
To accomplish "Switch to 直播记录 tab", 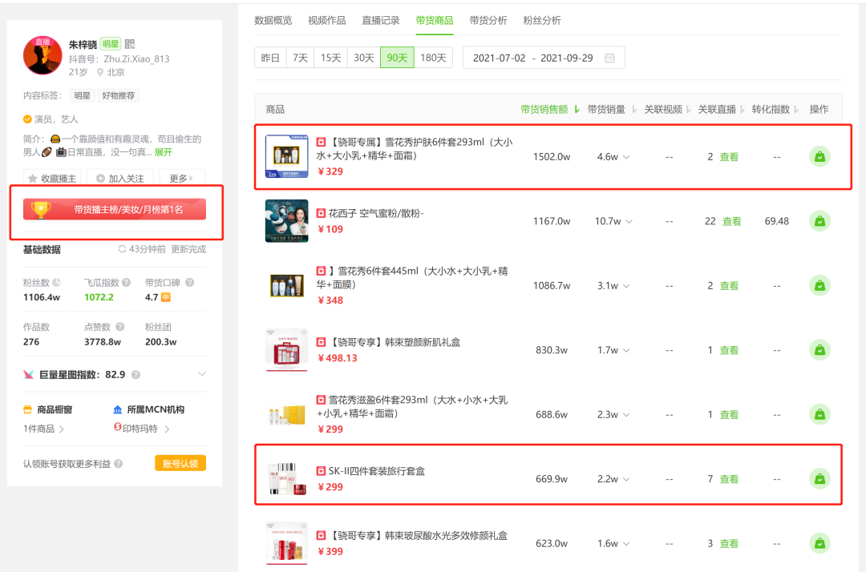I will [381, 20].
